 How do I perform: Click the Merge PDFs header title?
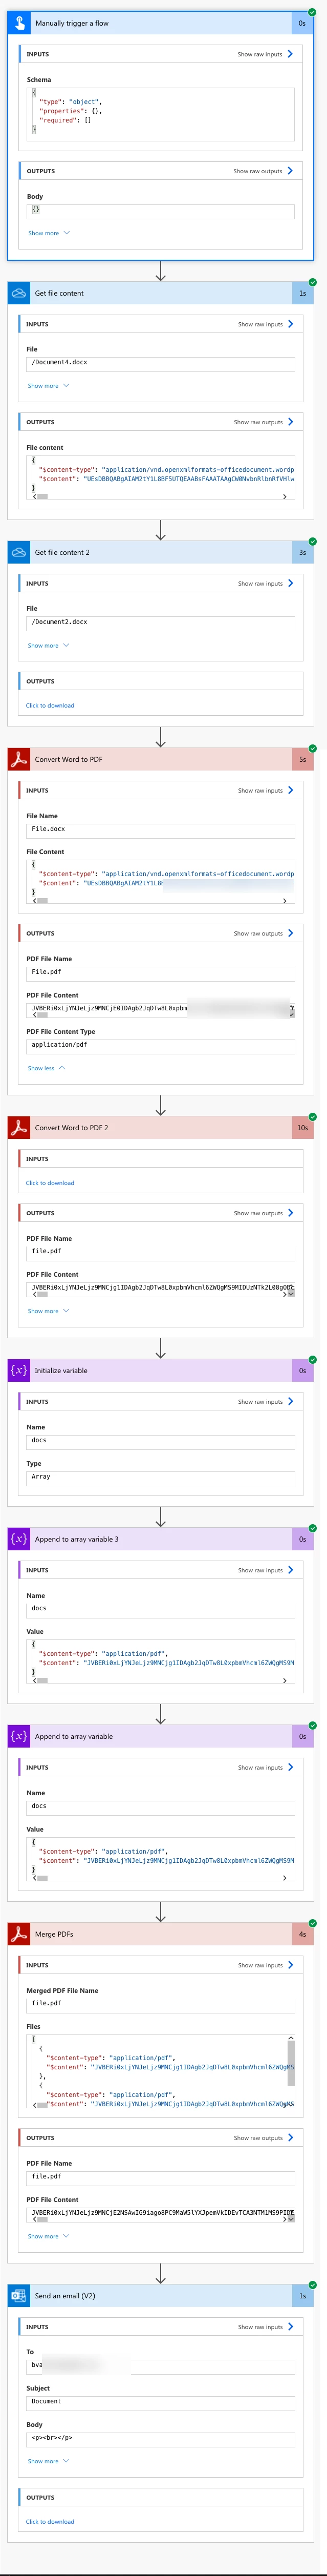click(54, 1934)
